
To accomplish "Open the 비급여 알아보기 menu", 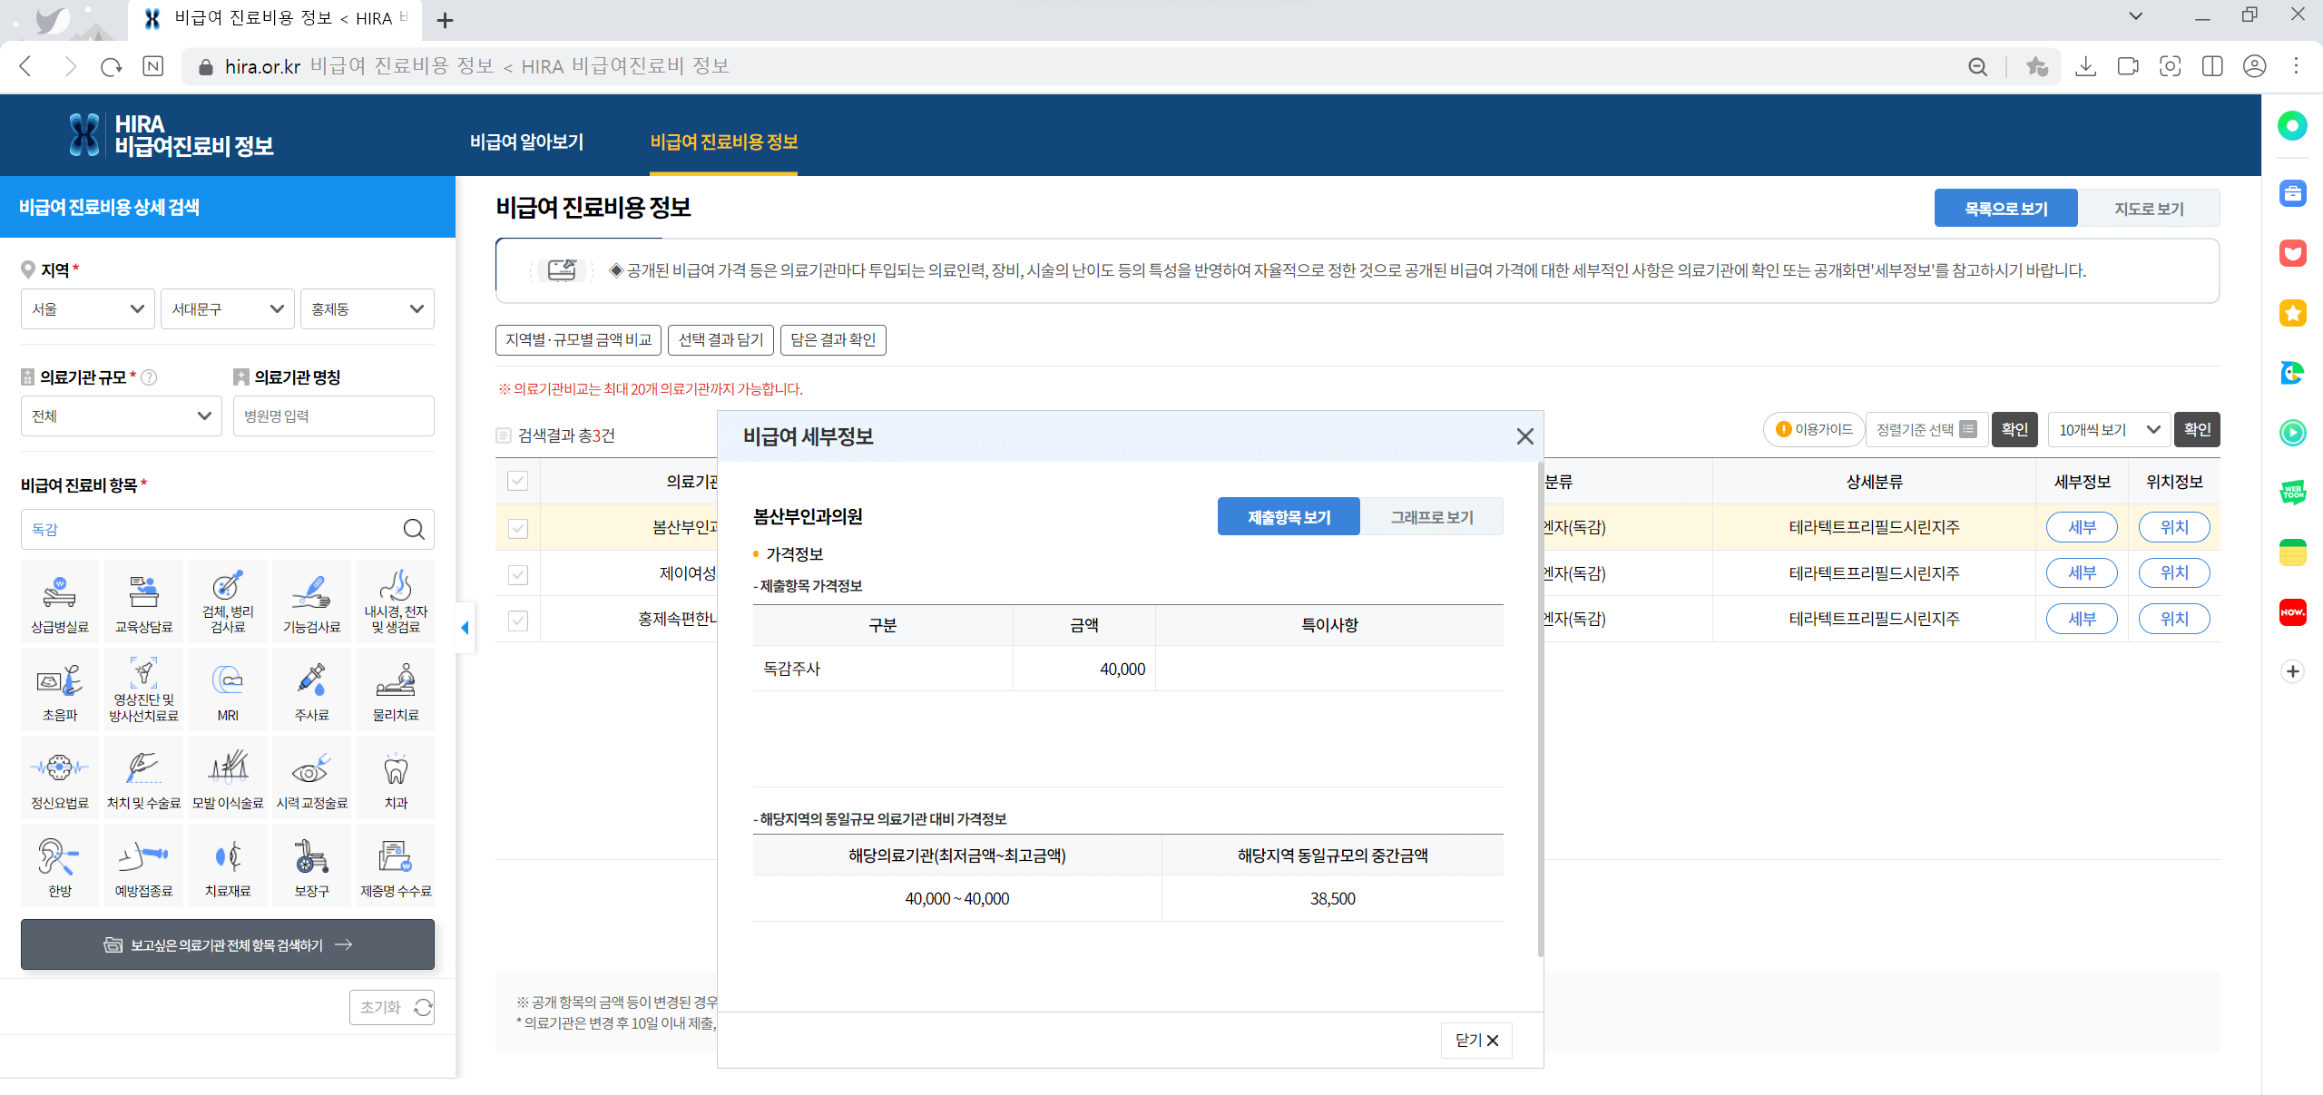I will pyautogui.click(x=527, y=142).
